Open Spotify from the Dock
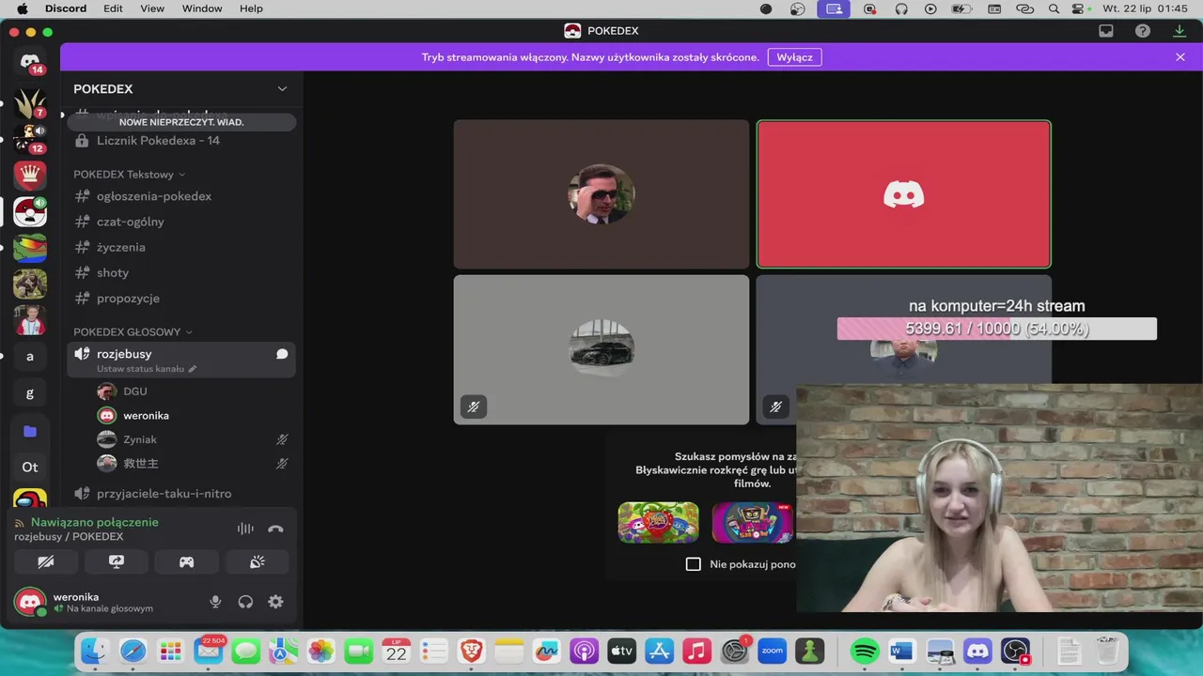The width and height of the screenshot is (1203, 676). [865, 651]
